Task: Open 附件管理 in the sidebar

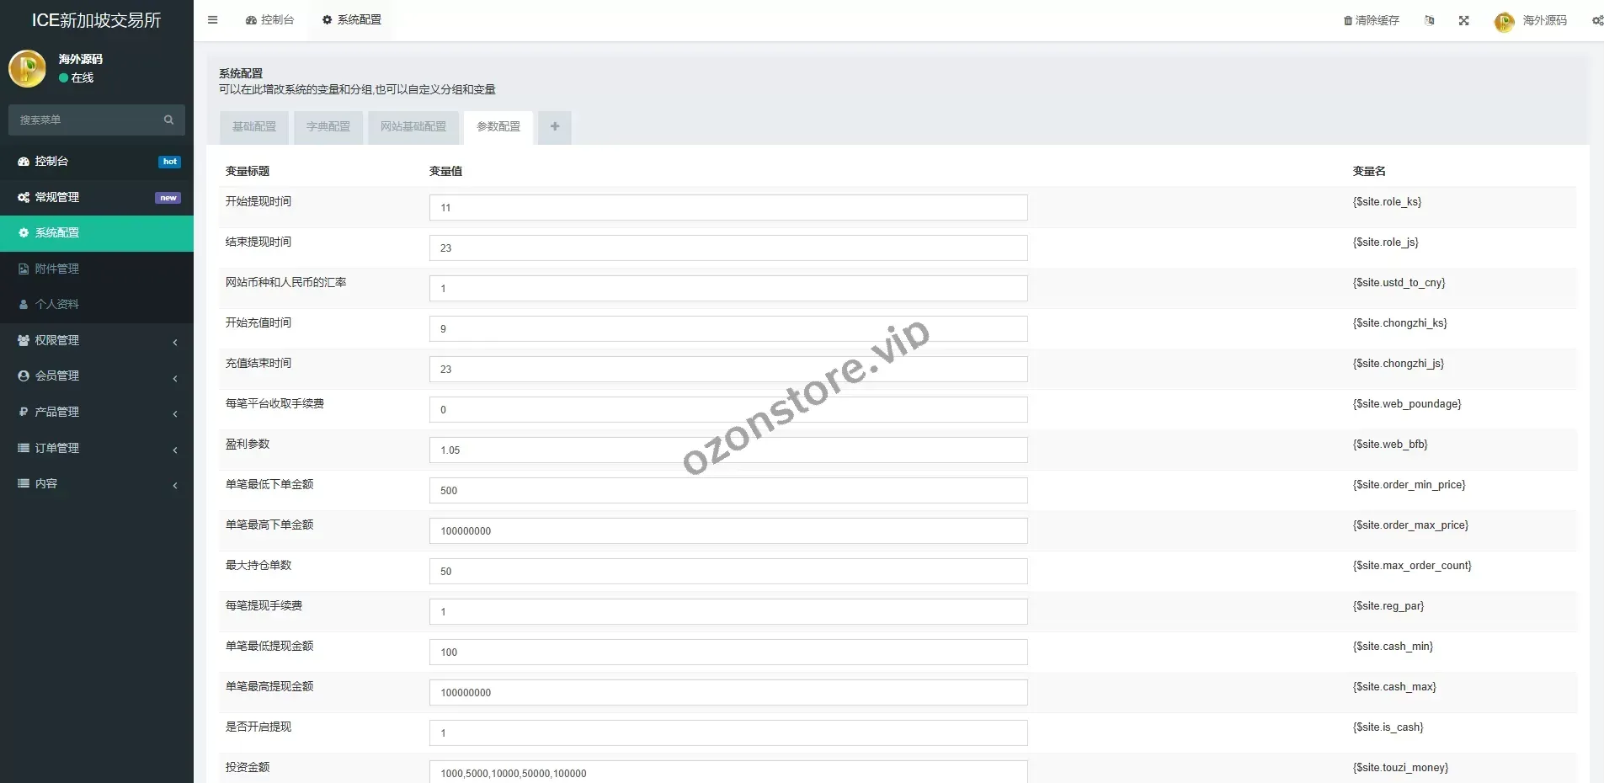Action: point(57,269)
